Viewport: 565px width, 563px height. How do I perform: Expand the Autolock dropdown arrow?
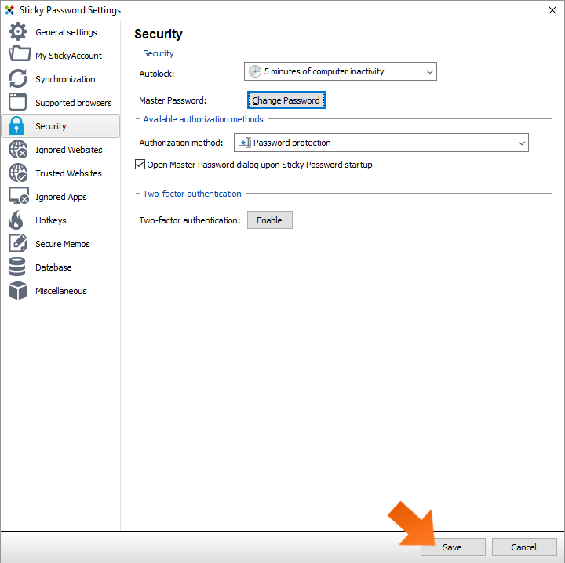(x=429, y=71)
